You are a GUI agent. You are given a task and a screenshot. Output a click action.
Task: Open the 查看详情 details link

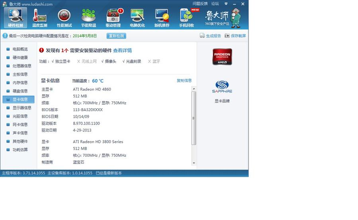[x=122, y=51]
